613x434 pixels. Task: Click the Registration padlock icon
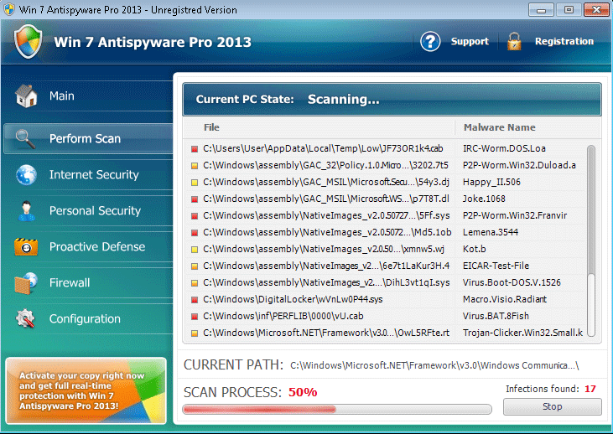[514, 41]
